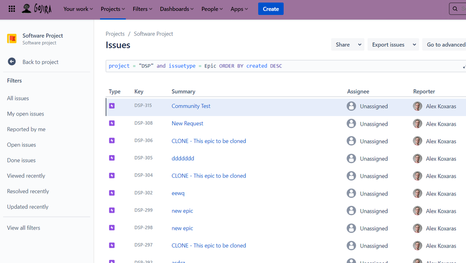
Task: Click the epic type icon for DSP-299
Action: [112, 210]
